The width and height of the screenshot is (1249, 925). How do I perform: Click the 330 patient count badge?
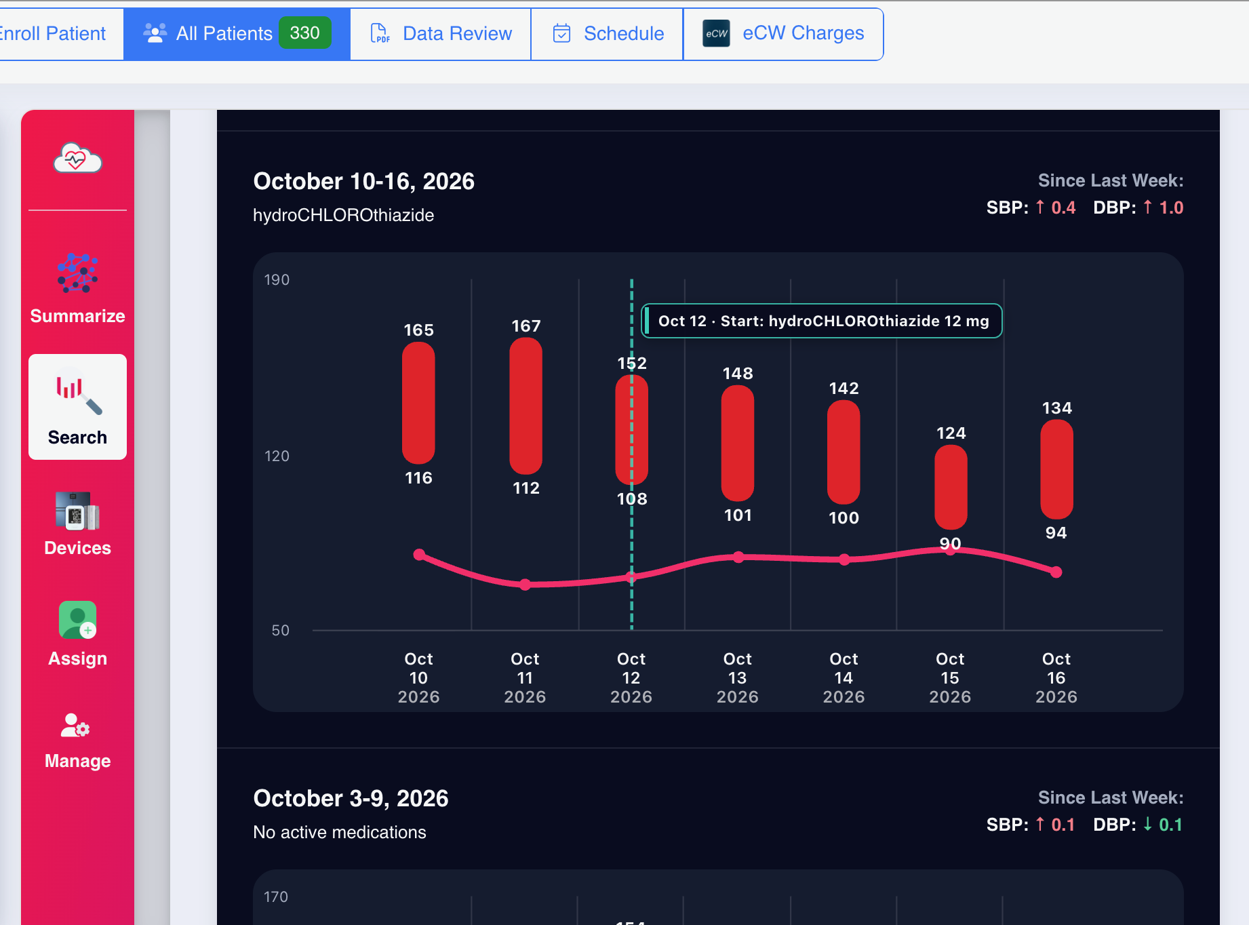305,33
